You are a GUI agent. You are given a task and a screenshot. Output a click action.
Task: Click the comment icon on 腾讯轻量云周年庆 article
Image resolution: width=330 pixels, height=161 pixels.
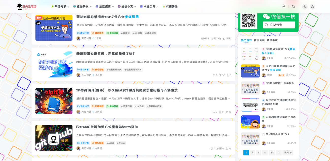(x=214, y=75)
